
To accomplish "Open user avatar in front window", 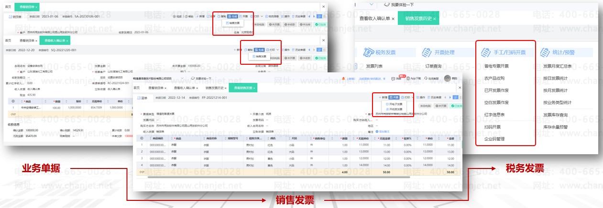I will pos(447,79).
